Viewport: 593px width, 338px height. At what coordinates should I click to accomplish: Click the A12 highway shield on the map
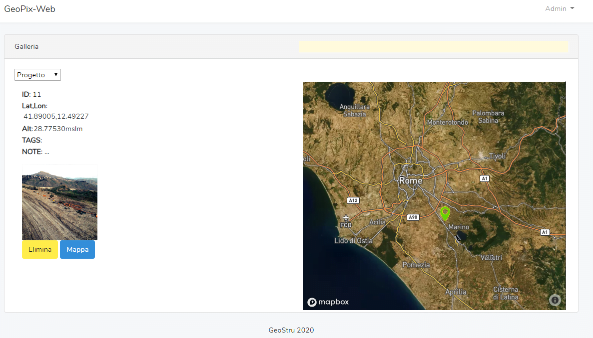[x=353, y=200]
